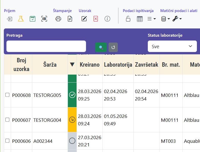The height and width of the screenshot is (152, 200).
Task: Sort by the Broj uzorka column header
Action: (22, 65)
